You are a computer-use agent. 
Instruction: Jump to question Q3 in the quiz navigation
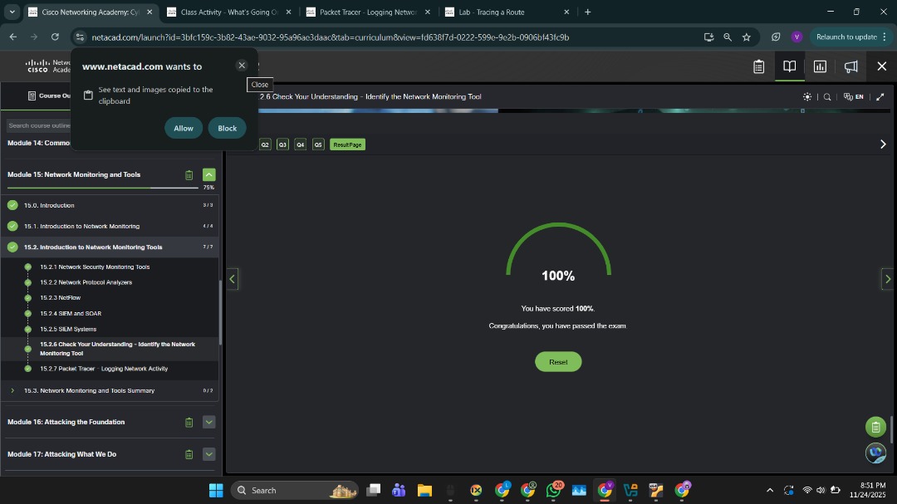pyautogui.click(x=282, y=144)
